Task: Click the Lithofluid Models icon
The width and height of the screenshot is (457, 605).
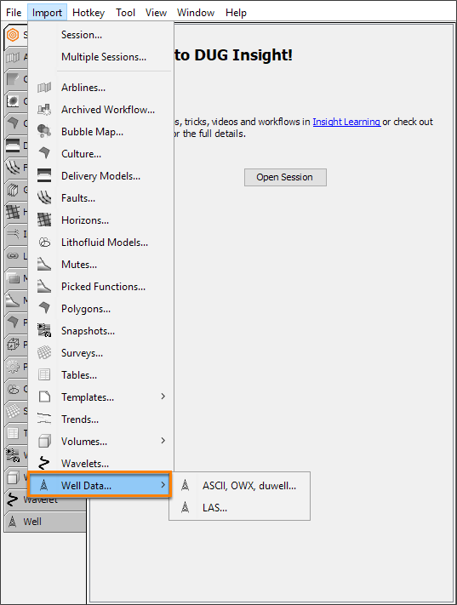Action: [44, 243]
